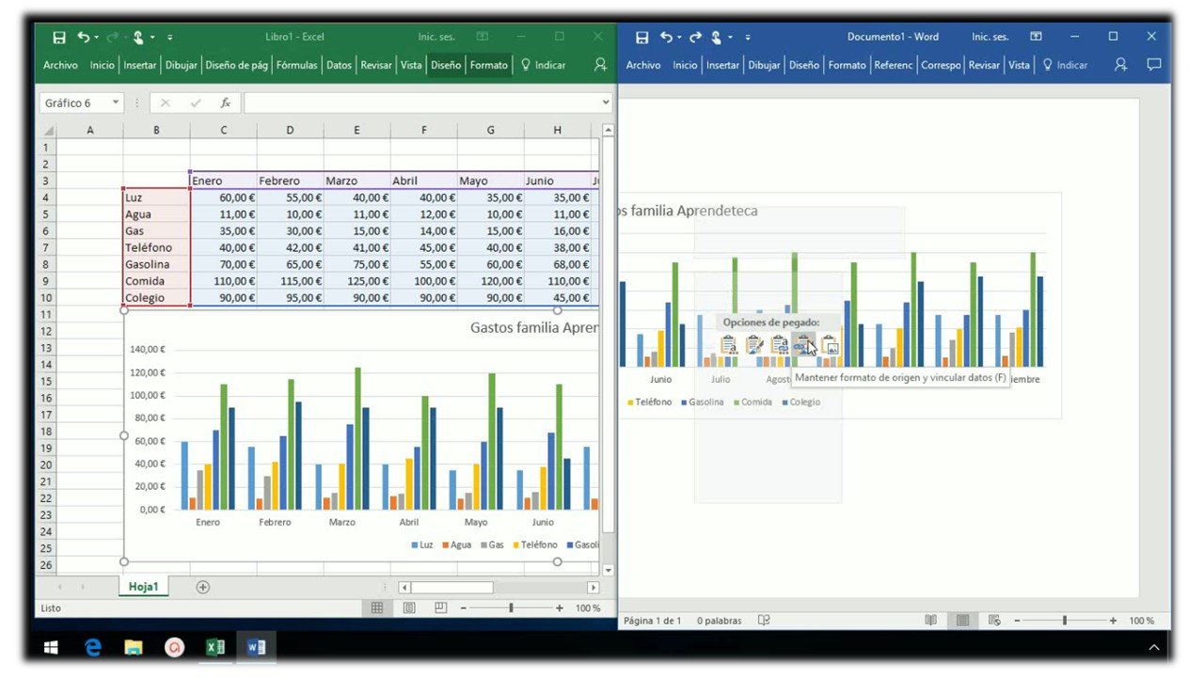Open Excel ribbon display options
This screenshot has width=1204, height=677.
pos(483,37)
